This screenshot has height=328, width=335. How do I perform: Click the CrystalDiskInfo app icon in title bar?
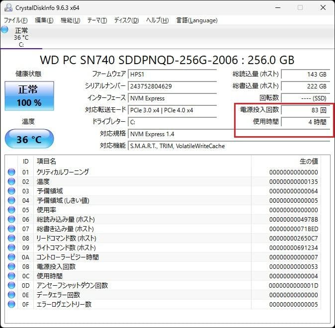tap(8, 7)
